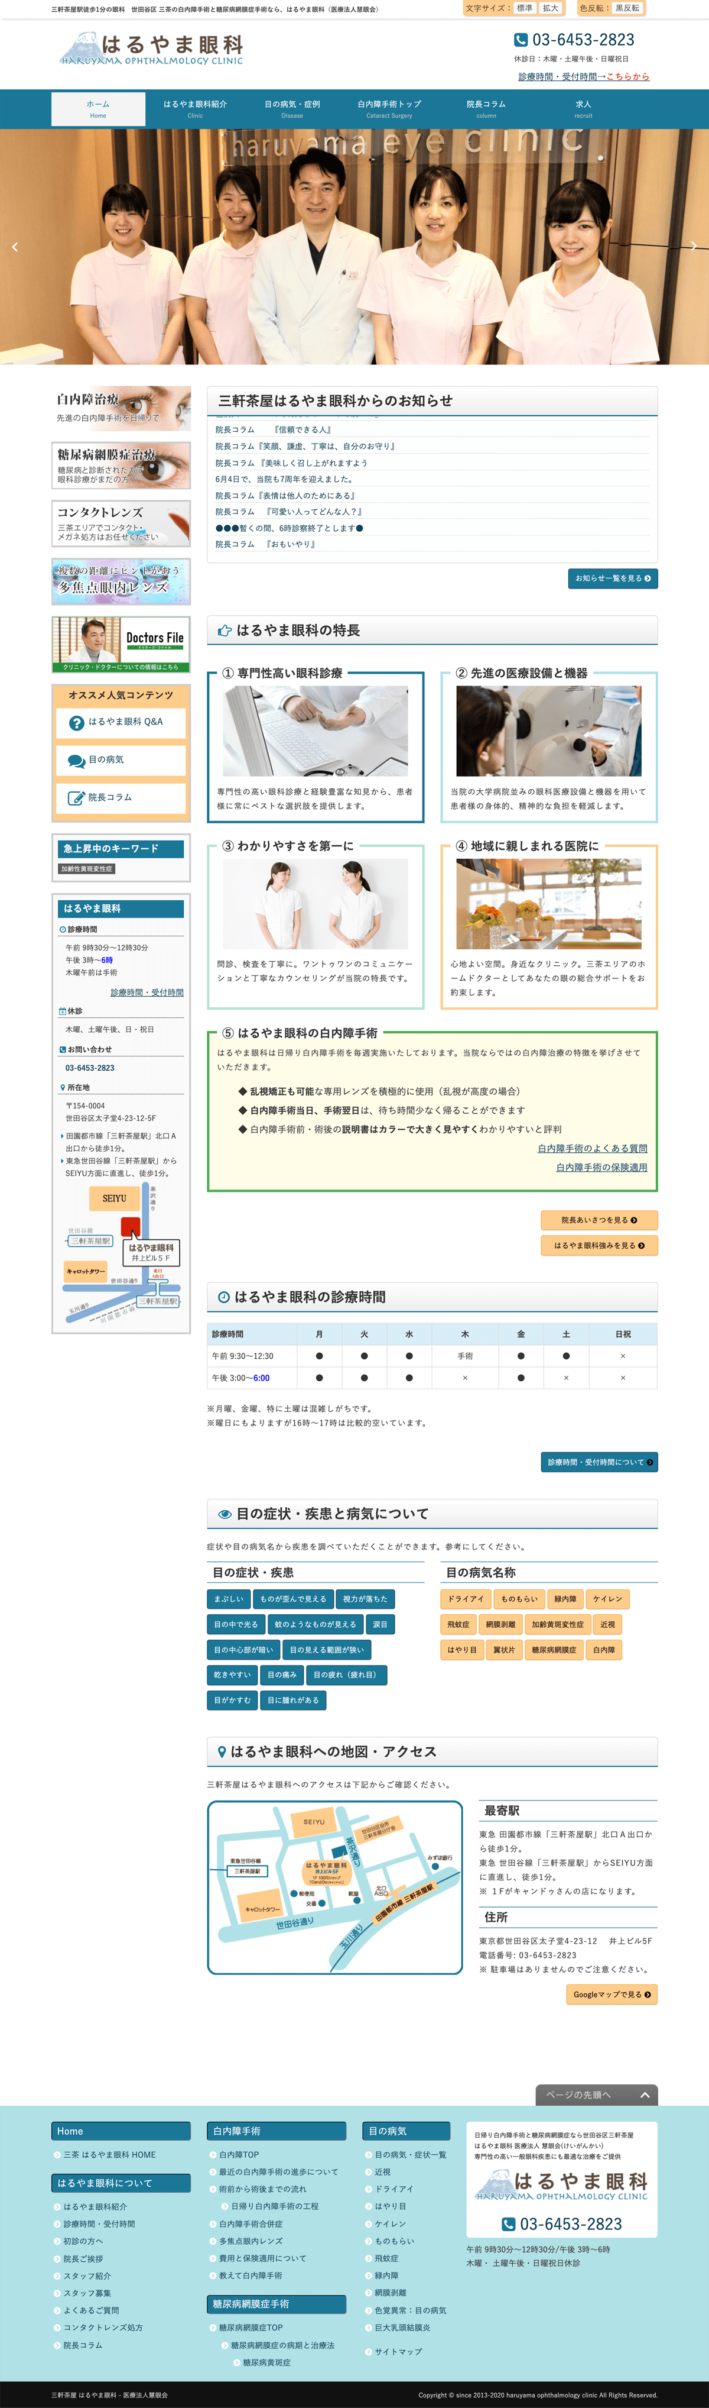Click footer link スタッフ紹介
Image resolution: width=709 pixels, height=2408 pixels.
click(87, 2276)
